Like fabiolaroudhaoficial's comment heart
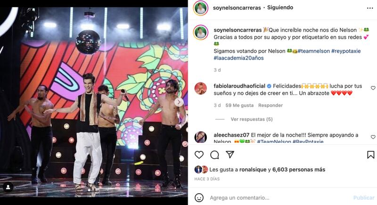 pyautogui.click(x=373, y=88)
